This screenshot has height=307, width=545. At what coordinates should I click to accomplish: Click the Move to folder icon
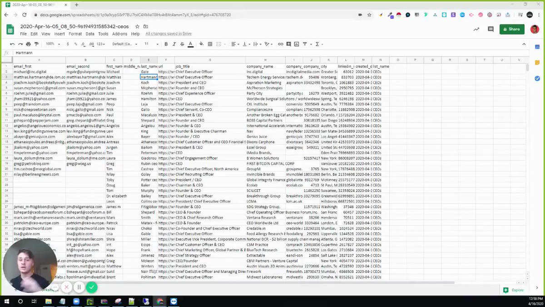[146, 26]
